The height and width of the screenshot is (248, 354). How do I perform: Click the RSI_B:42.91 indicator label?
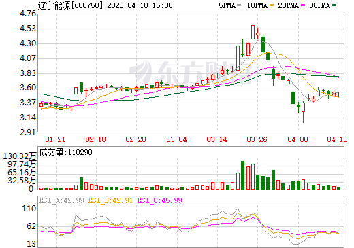(x=110, y=200)
